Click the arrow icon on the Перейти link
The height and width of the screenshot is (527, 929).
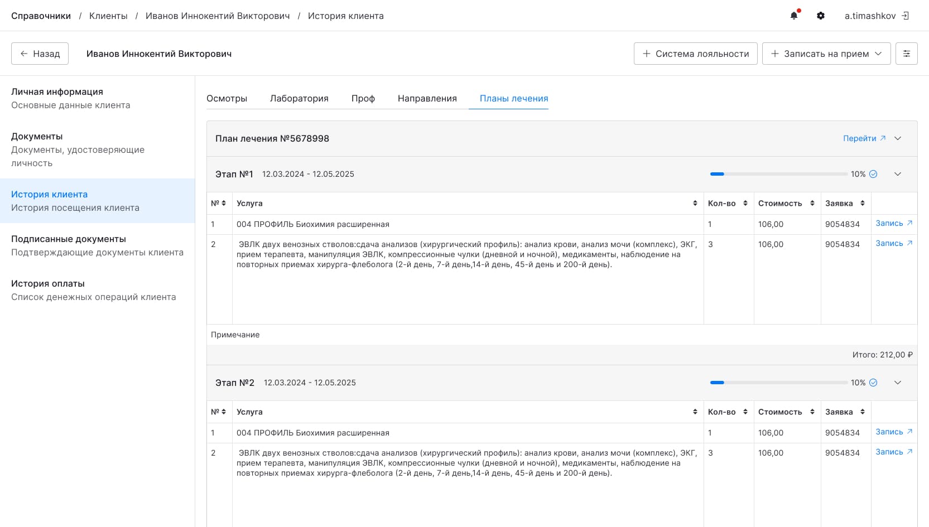click(883, 138)
